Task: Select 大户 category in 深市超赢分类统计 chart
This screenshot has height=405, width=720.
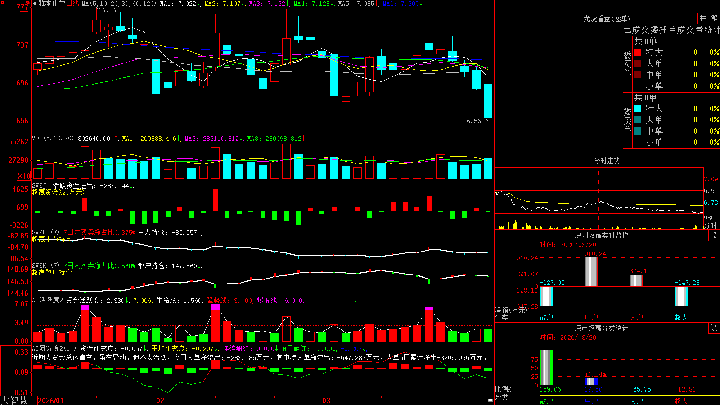Action: 636,400
